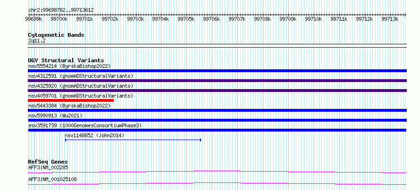Image resolution: width=420 pixels, height=190 pixels.
Task: Click the nsv5990913 (Wu2021) label
Action: 55,116
